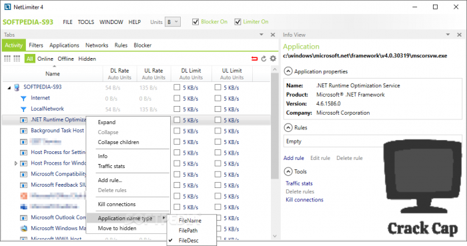Open the WINDOW menu
The width and height of the screenshot is (467, 246).
coord(111,22)
